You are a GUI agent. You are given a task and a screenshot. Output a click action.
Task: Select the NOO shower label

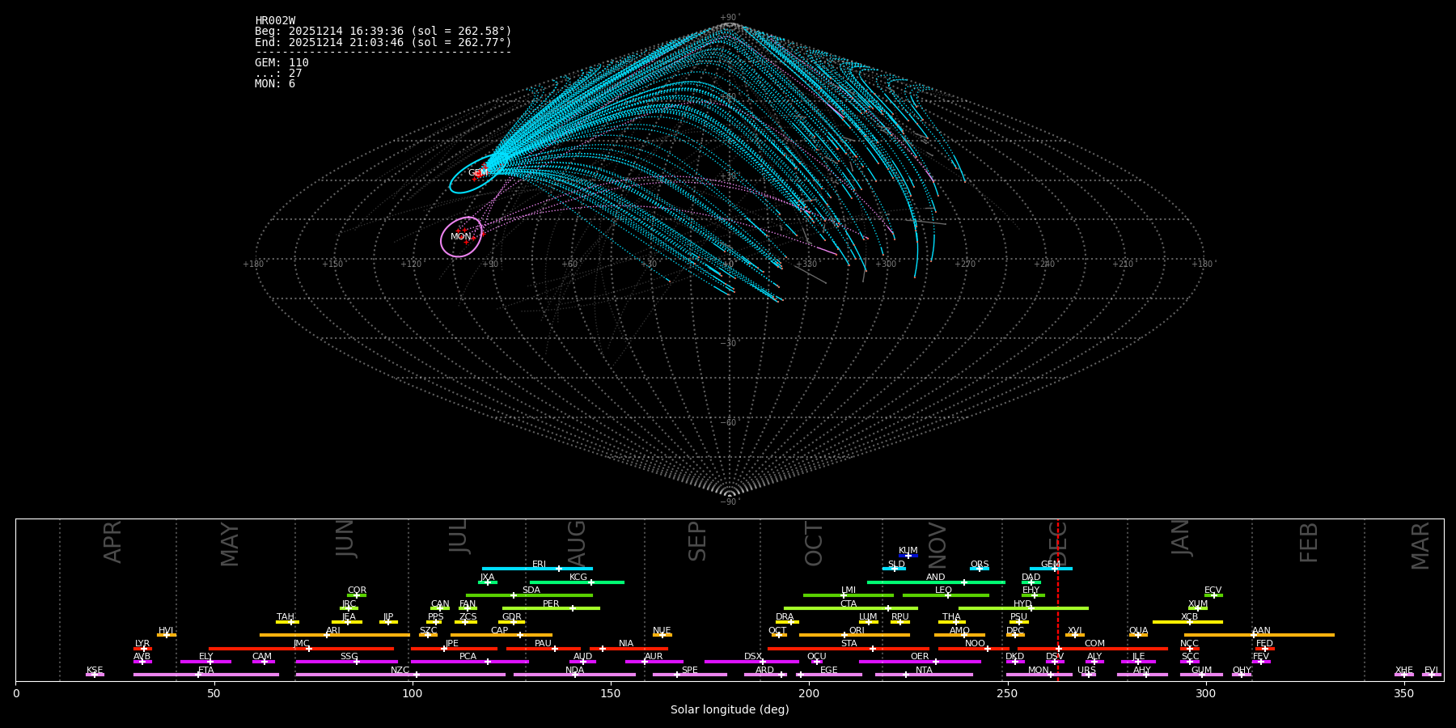(975, 644)
